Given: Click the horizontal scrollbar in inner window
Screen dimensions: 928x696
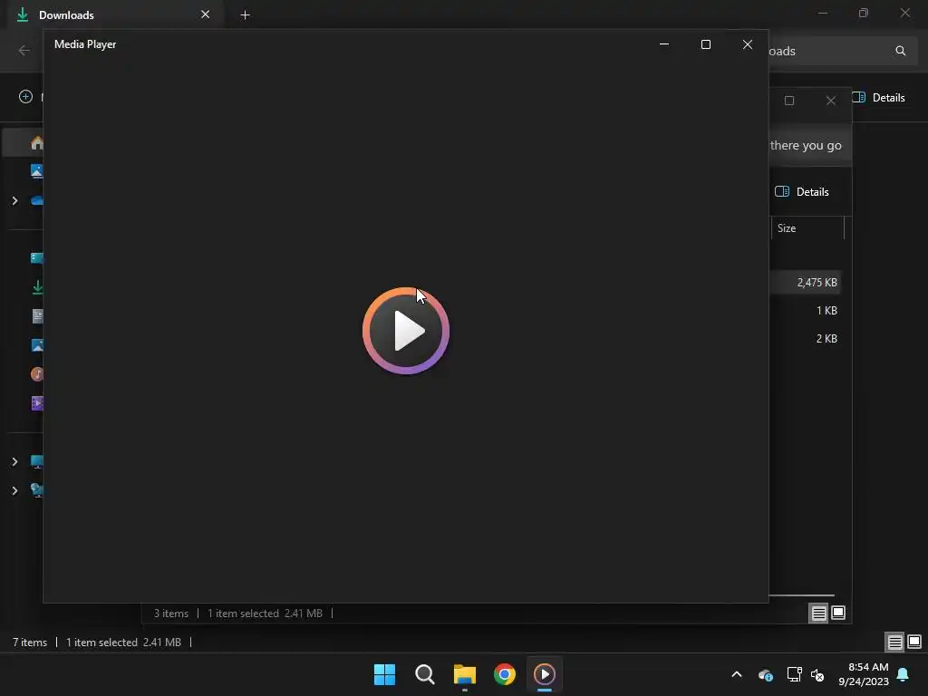Looking at the screenshot, I should point(801,595).
